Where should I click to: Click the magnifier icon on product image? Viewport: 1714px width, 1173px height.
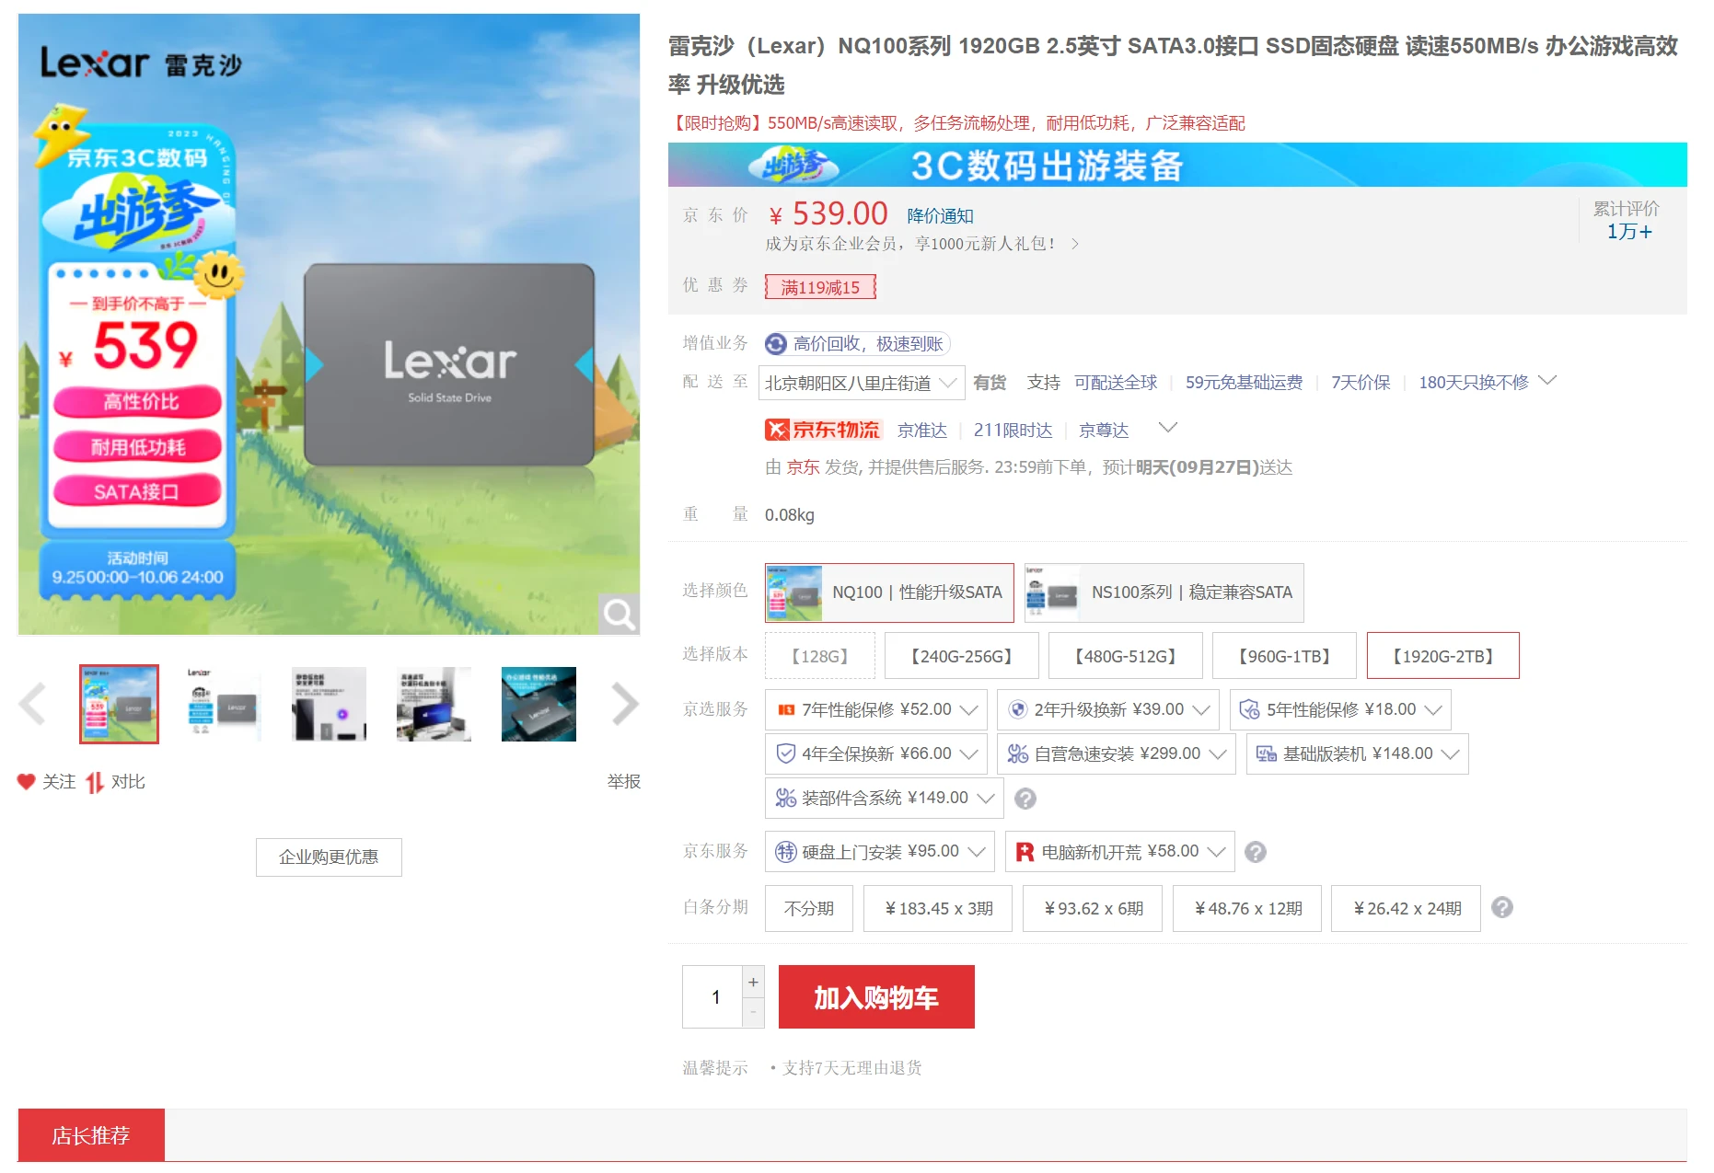click(620, 614)
